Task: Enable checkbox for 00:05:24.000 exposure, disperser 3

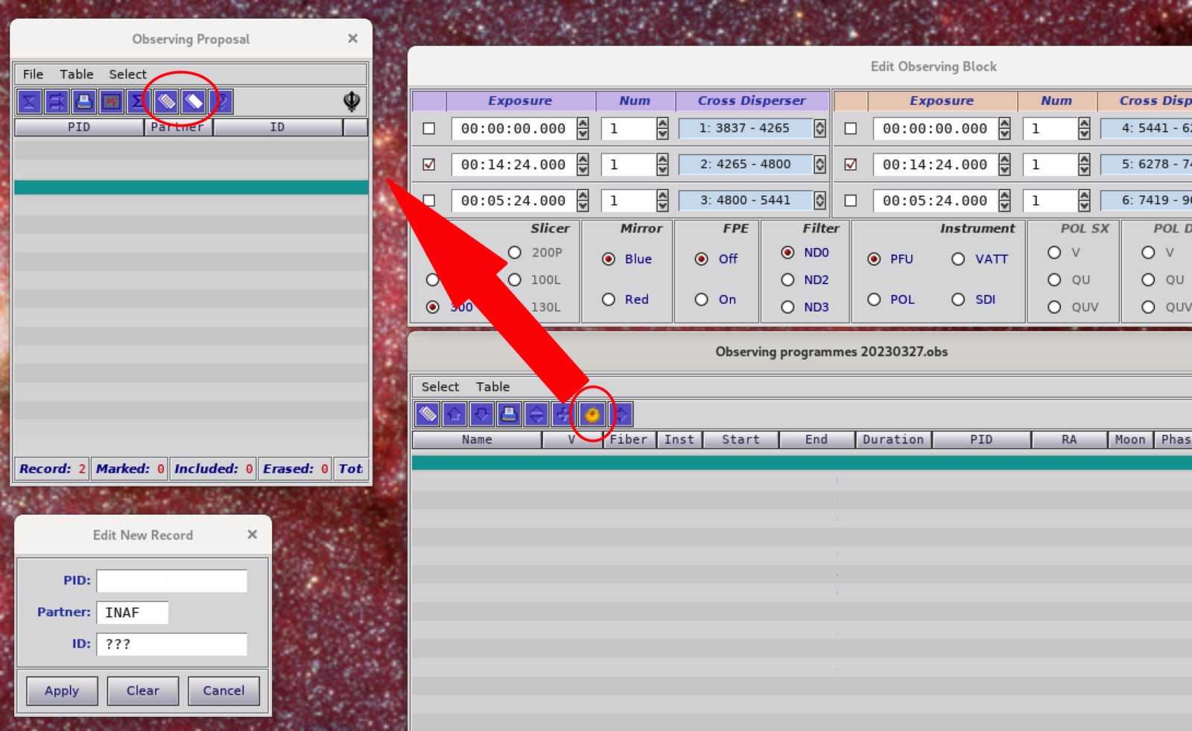Action: coord(429,200)
